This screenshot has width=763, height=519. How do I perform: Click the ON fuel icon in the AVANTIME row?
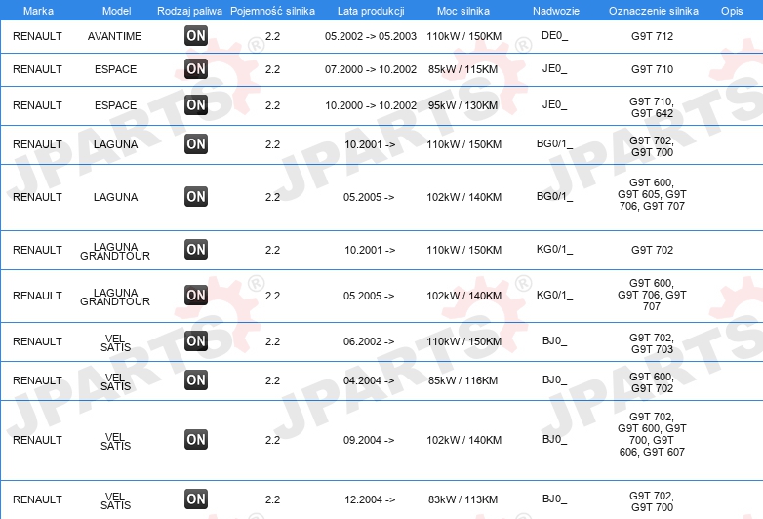[196, 35]
